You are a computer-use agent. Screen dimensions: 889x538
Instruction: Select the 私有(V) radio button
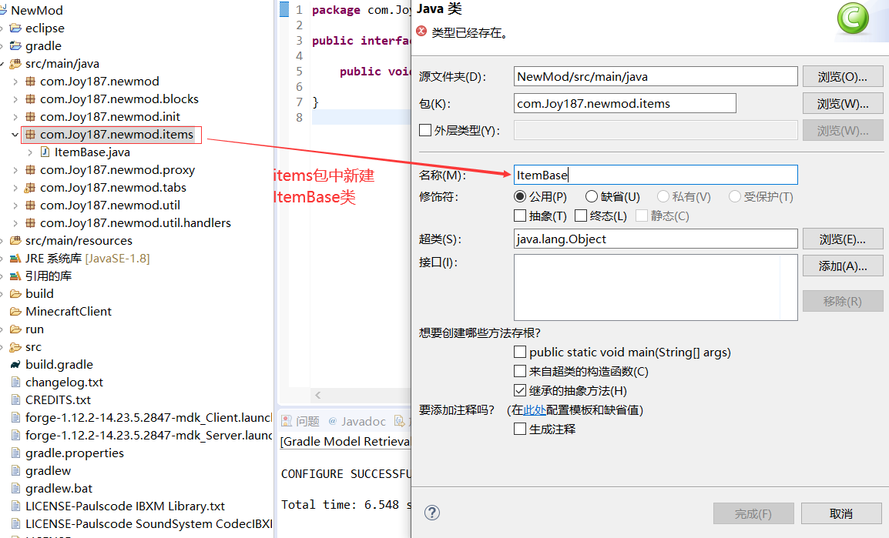[663, 195]
